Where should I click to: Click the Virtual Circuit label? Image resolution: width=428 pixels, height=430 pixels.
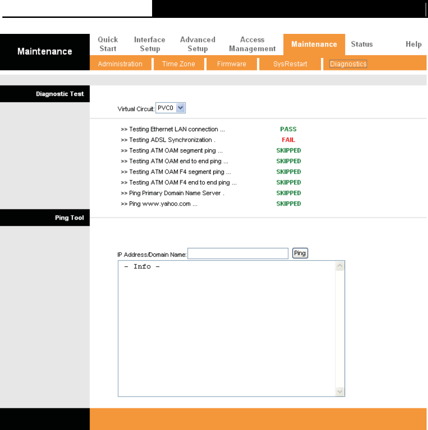coord(136,109)
